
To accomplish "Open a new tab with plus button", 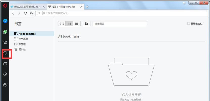I will coord(87,7).
